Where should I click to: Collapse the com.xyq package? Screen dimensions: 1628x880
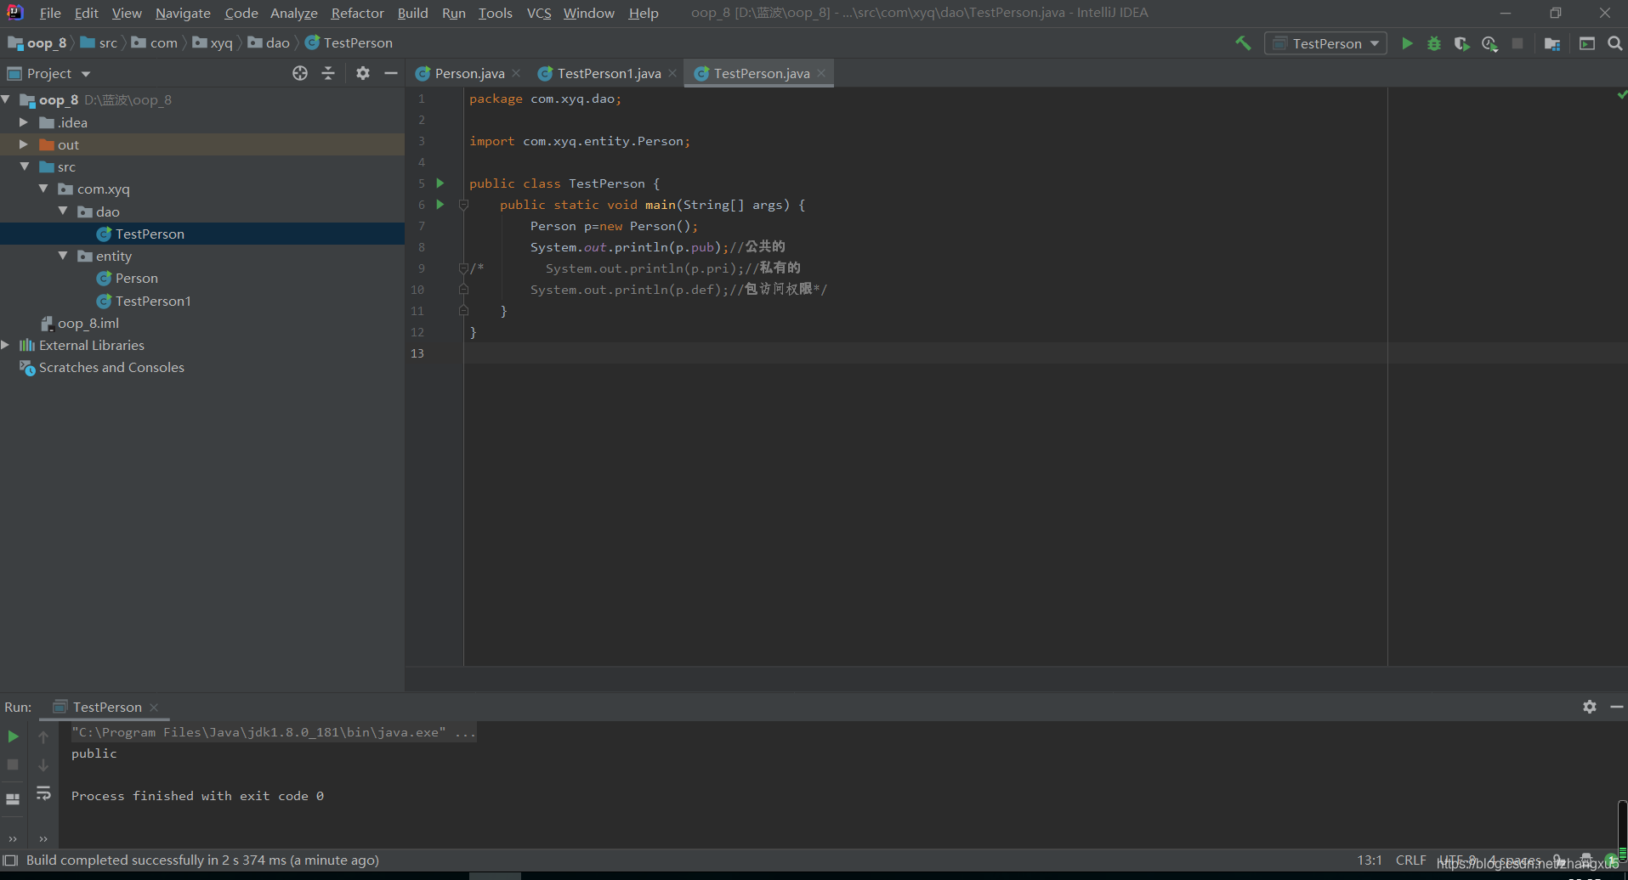click(x=43, y=189)
